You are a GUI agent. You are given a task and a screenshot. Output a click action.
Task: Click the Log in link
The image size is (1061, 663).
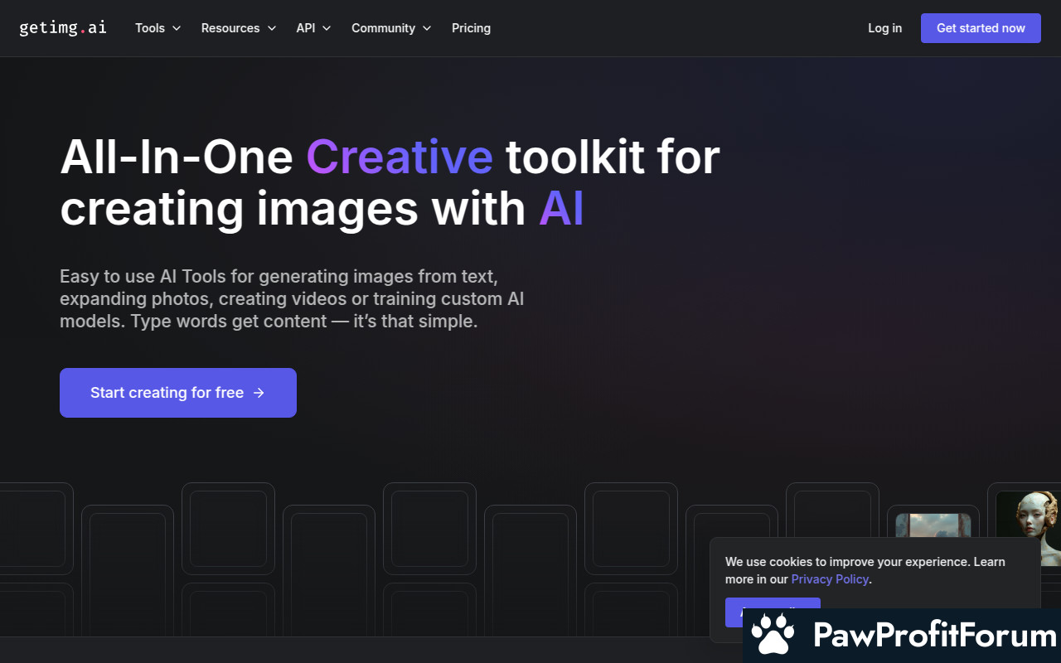(x=884, y=28)
